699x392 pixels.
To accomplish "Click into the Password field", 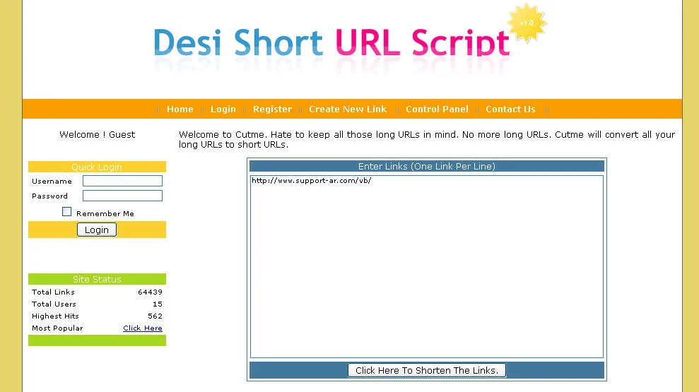I will pos(122,196).
